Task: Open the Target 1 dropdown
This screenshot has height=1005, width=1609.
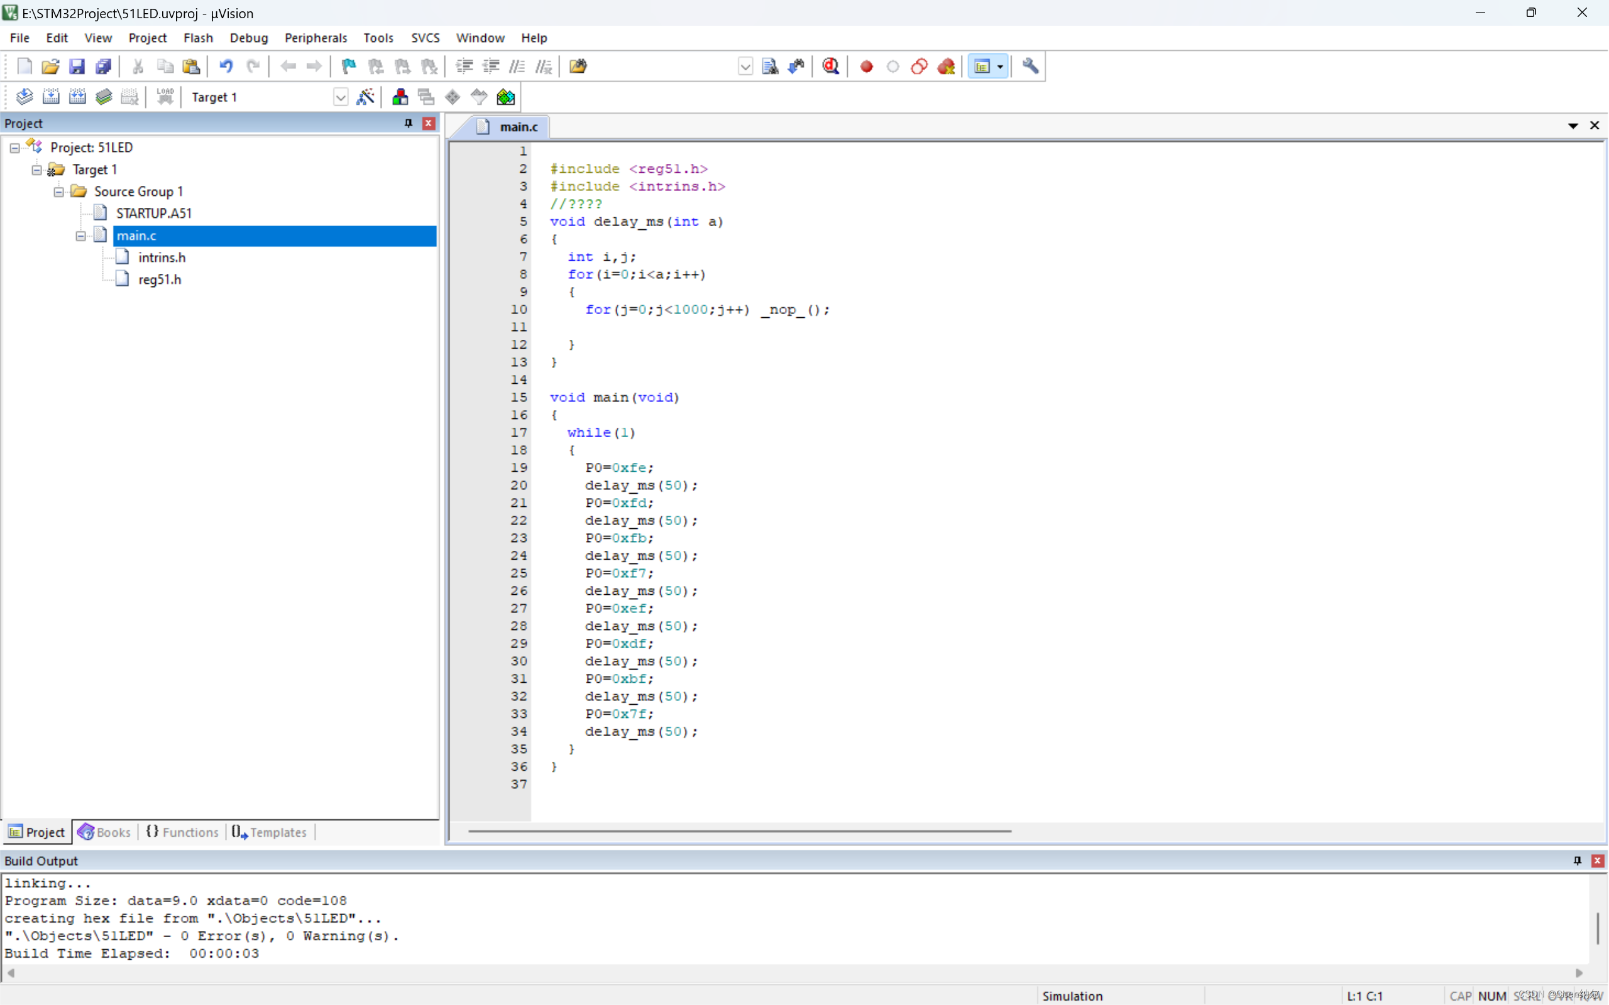Action: [341, 98]
